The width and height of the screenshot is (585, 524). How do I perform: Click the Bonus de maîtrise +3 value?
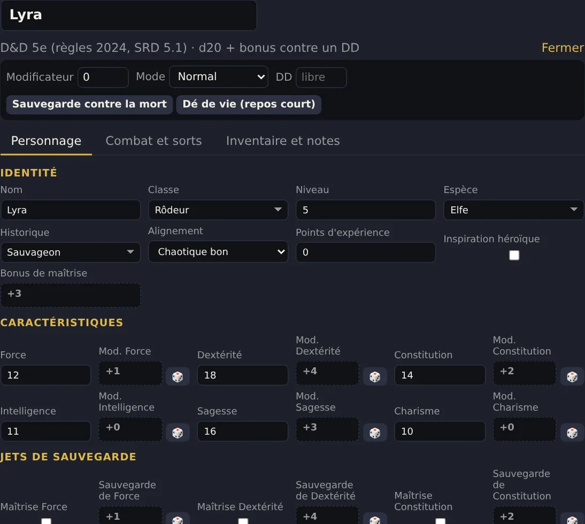tap(71, 295)
